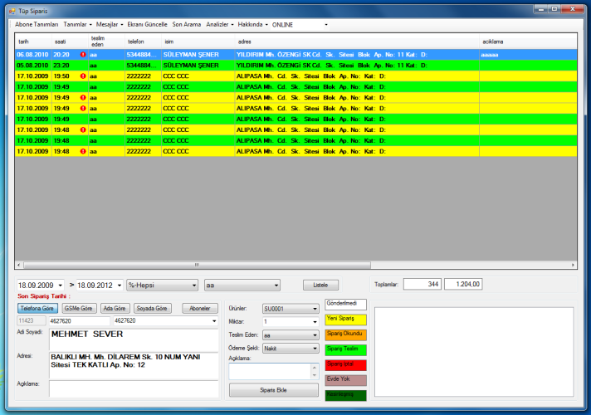The image size is (591, 415).
Task: Click the Ada Göre button
Action: click(115, 308)
